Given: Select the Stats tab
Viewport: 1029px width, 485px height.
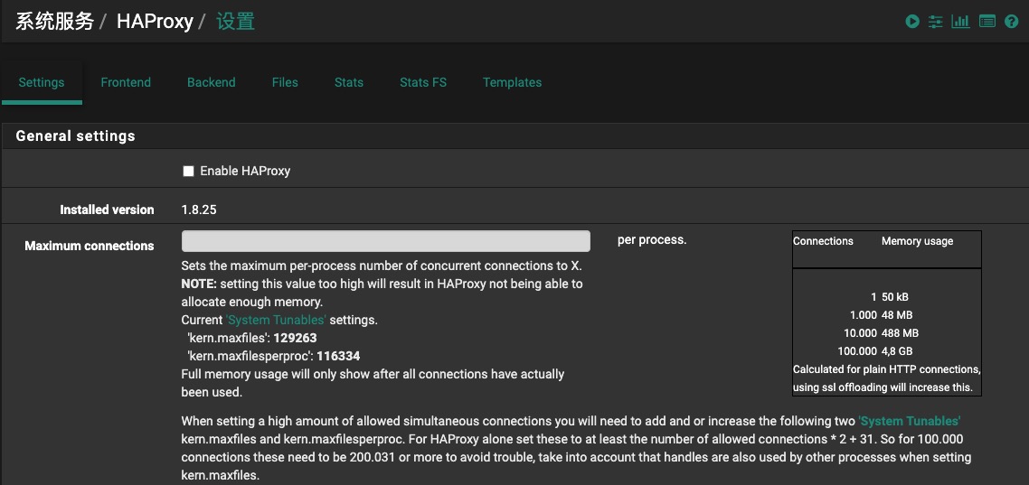Looking at the screenshot, I should [349, 82].
